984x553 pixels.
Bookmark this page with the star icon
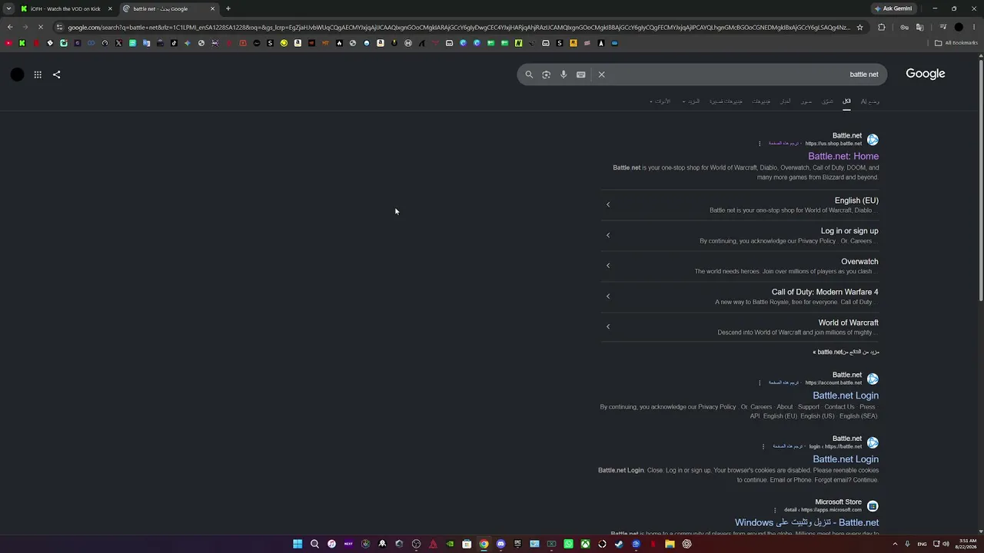tap(859, 27)
